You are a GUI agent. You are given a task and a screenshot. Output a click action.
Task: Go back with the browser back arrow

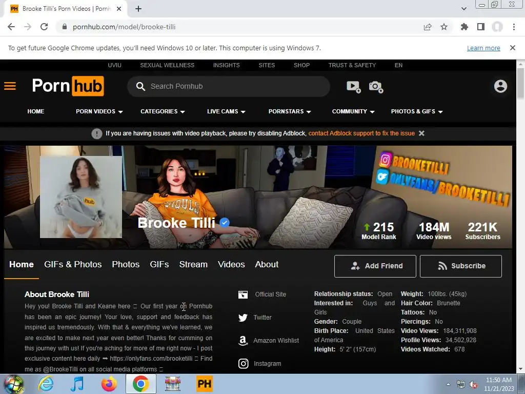[x=11, y=27]
